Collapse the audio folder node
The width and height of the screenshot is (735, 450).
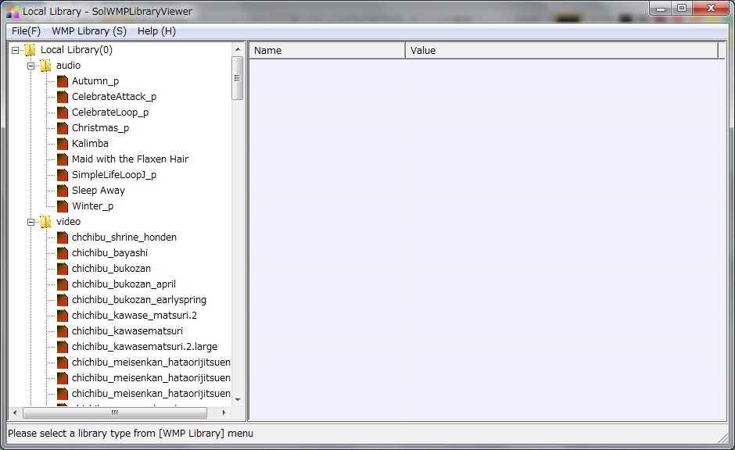pyautogui.click(x=31, y=66)
